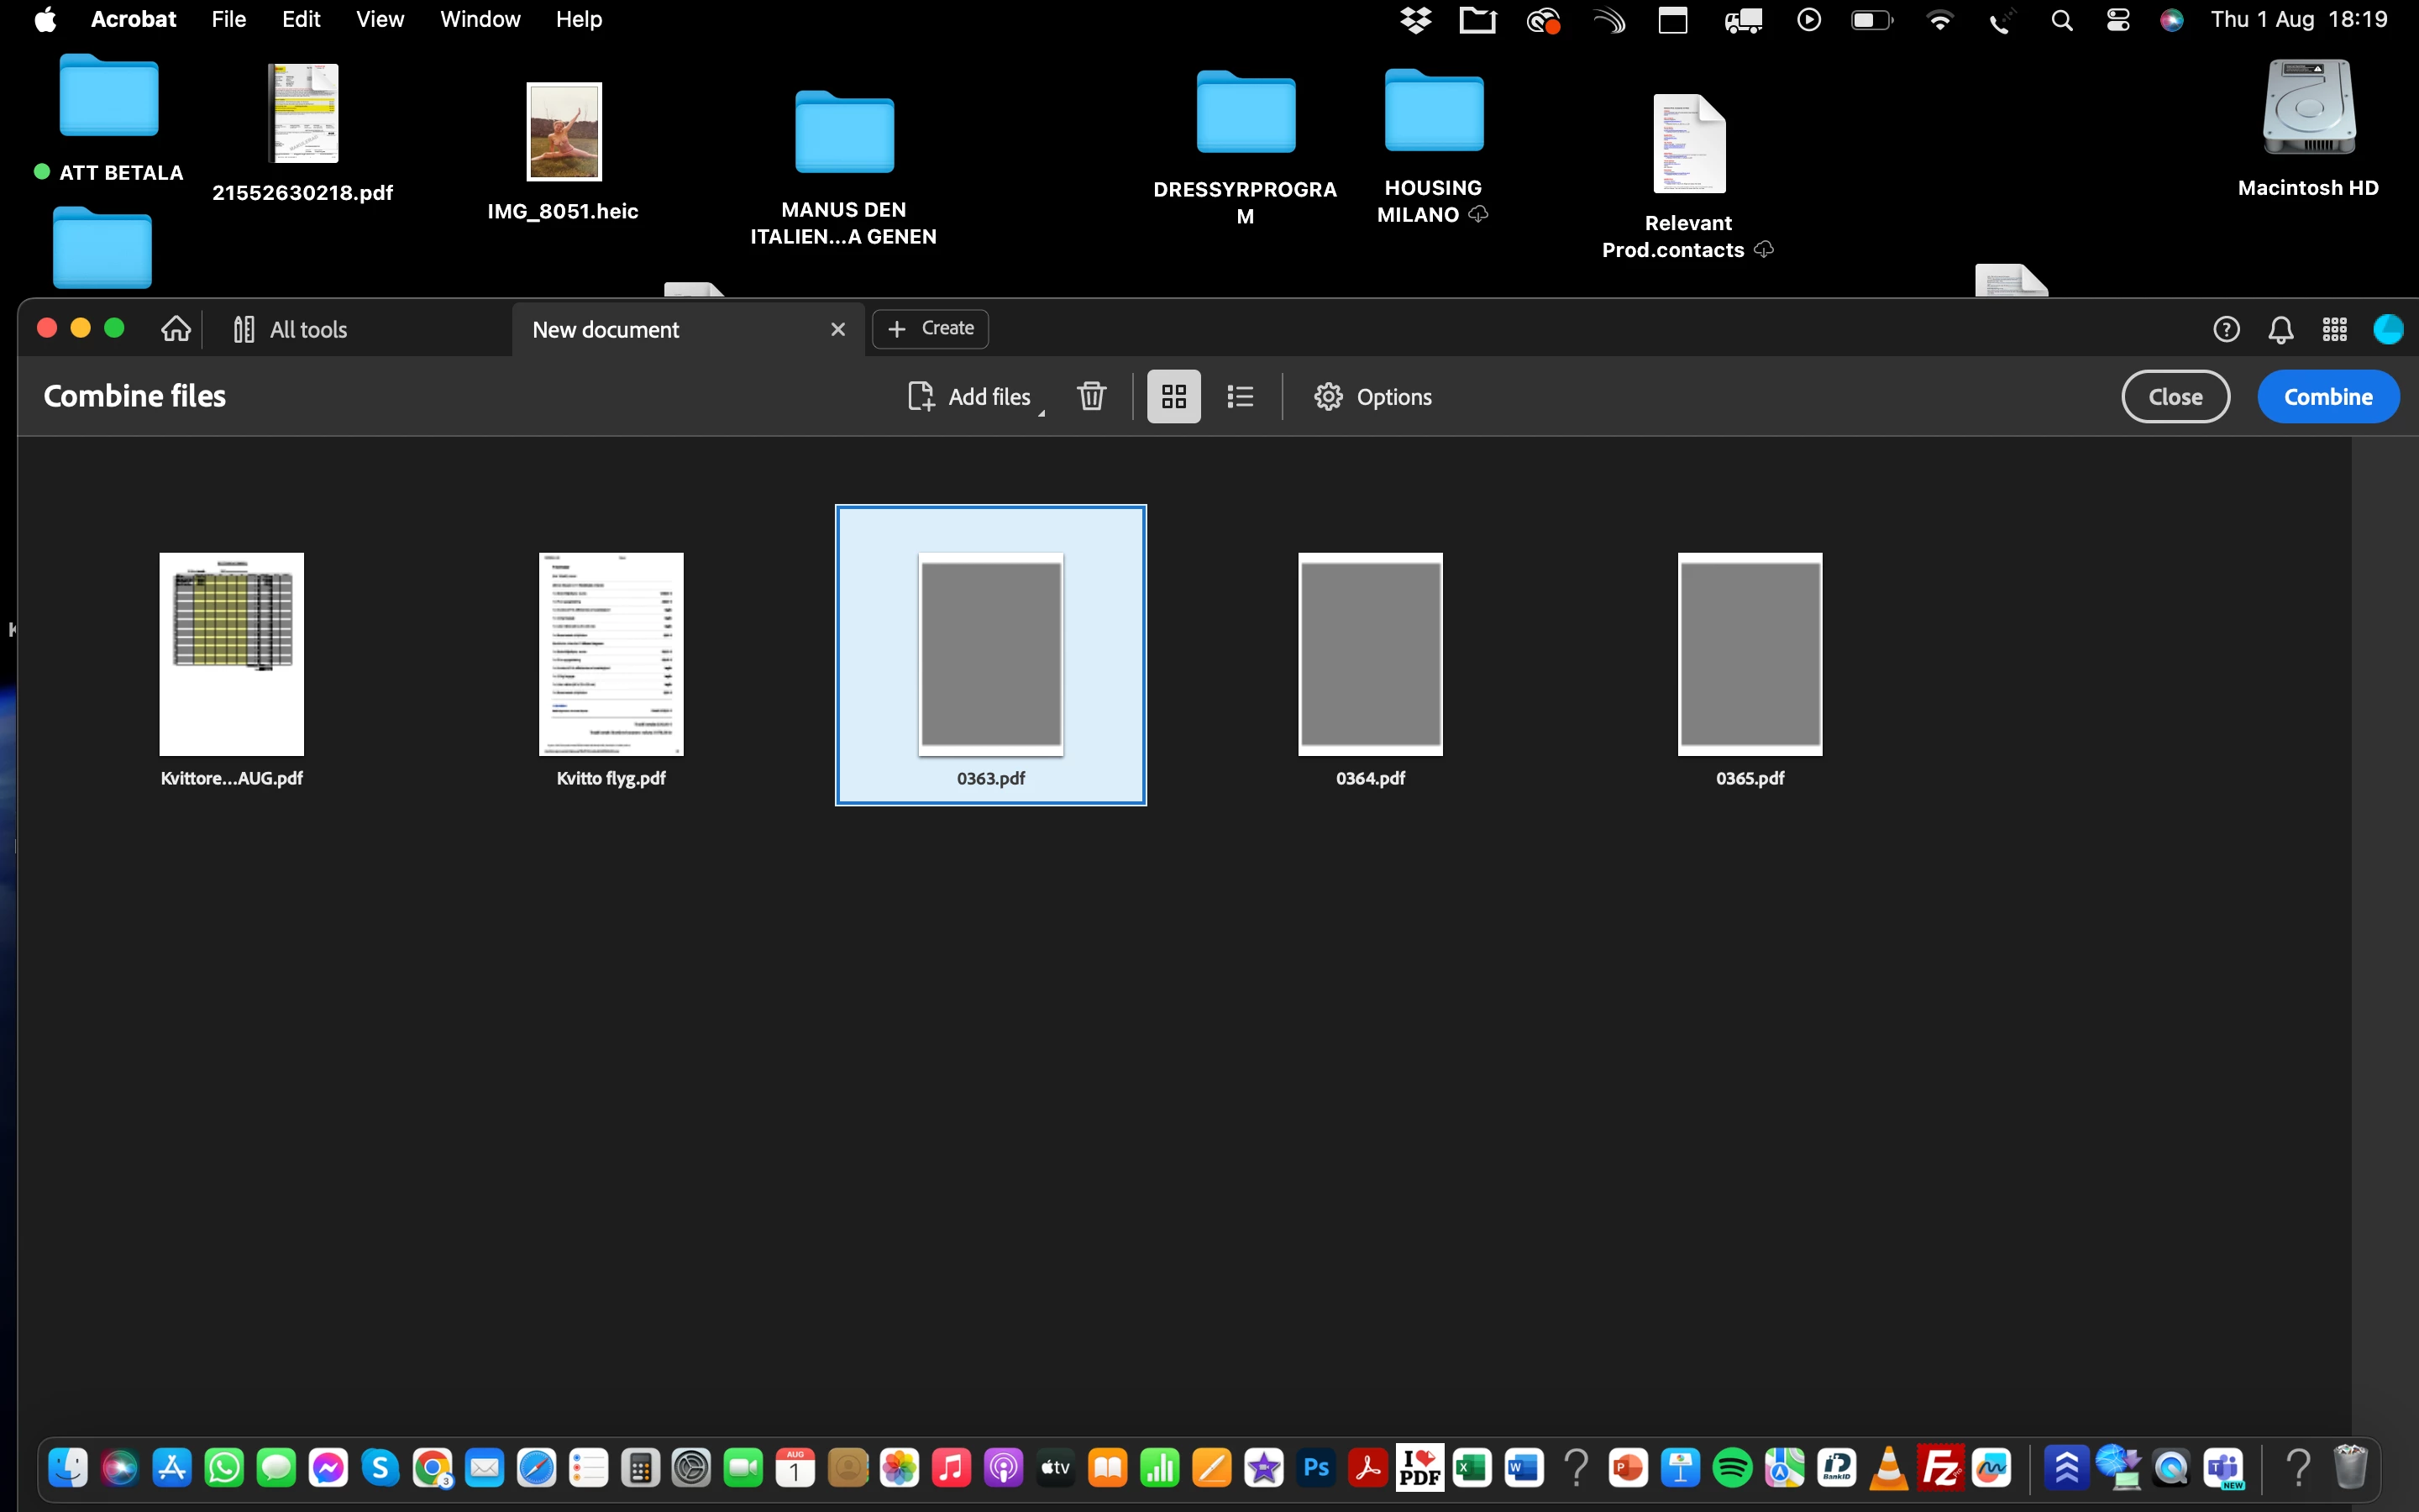Click the trash delete icon in toolbar
2419x1512 pixels.
1092,397
